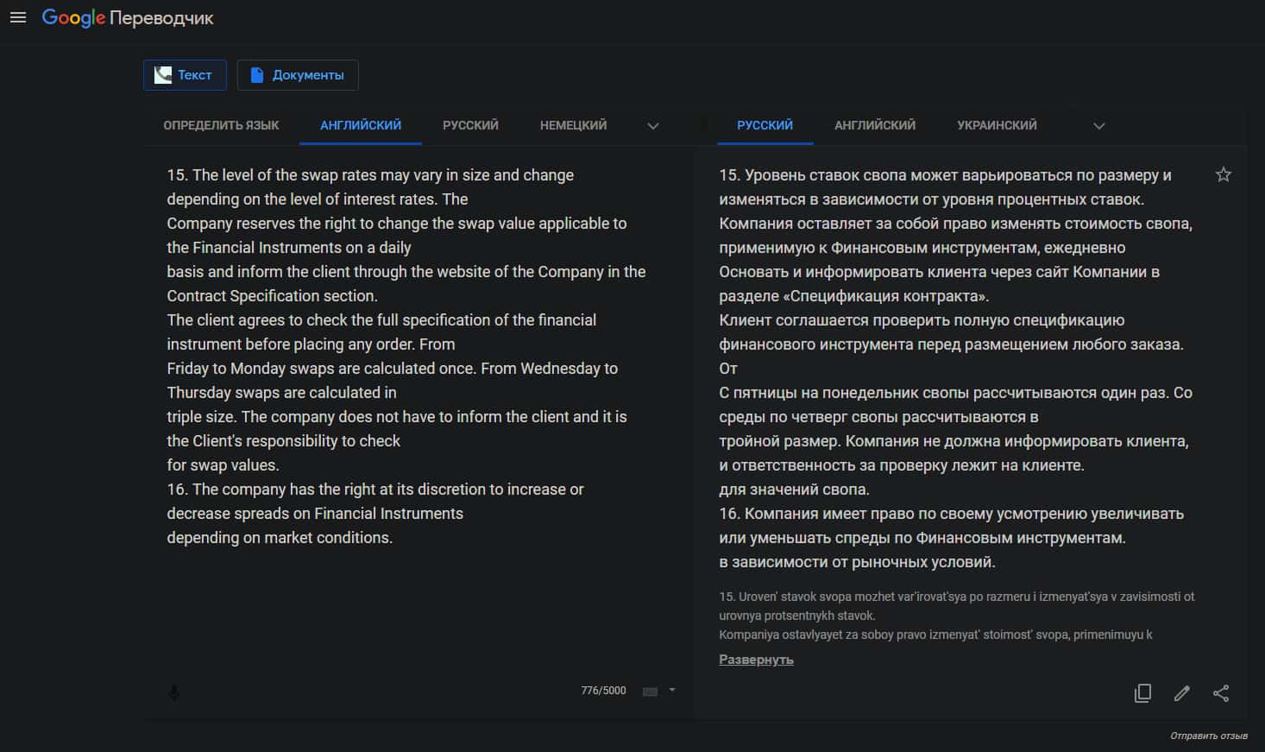Click inside the English source text area
This screenshot has width=1265, height=752.
tap(406, 604)
